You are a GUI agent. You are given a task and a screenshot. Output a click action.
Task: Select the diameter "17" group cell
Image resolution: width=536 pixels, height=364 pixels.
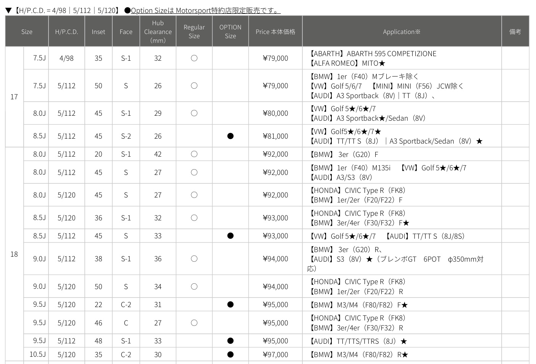coord(14,97)
